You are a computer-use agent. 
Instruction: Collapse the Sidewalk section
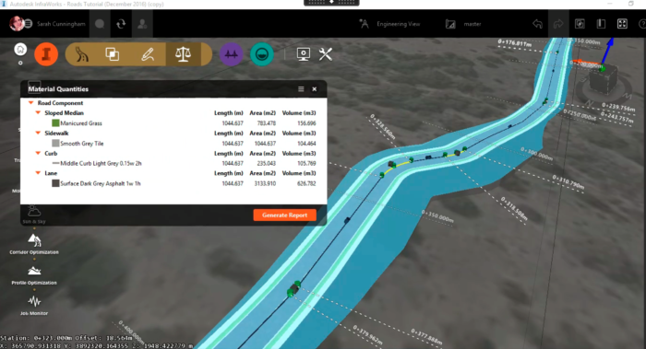38,133
